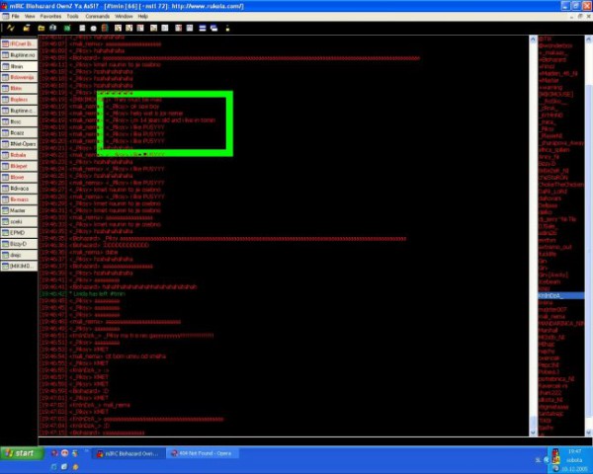Switch to the BizzyD query button
The width and height of the screenshot is (593, 474).
click(19, 244)
